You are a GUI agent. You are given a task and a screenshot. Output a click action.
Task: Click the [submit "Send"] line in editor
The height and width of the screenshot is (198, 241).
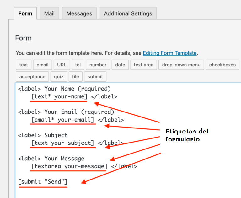click(x=43, y=182)
